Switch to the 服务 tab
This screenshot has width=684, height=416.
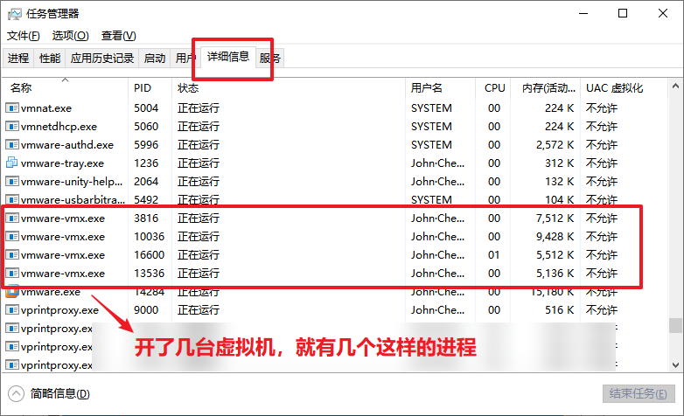pyautogui.click(x=270, y=58)
